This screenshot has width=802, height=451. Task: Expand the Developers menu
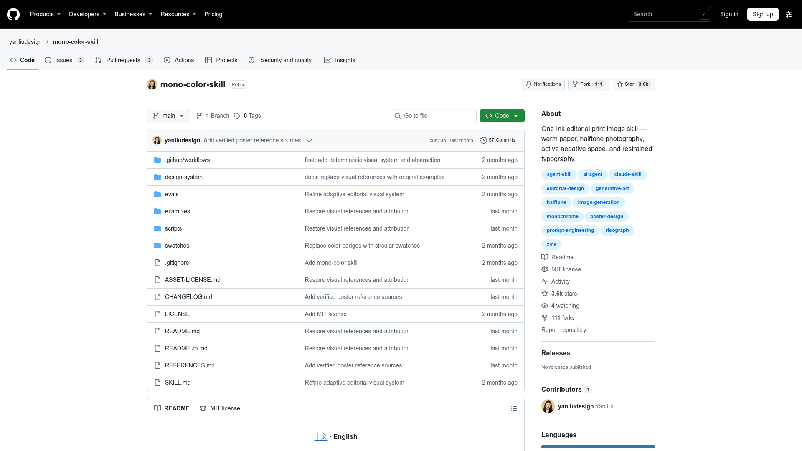click(x=87, y=14)
